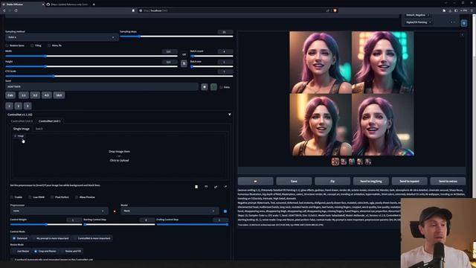476x268 pixels.
Task: Click the share icon in address bar
Action: point(327,10)
